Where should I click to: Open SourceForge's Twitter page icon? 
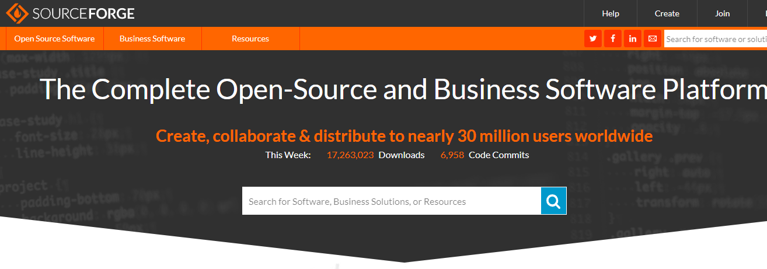pyautogui.click(x=593, y=39)
